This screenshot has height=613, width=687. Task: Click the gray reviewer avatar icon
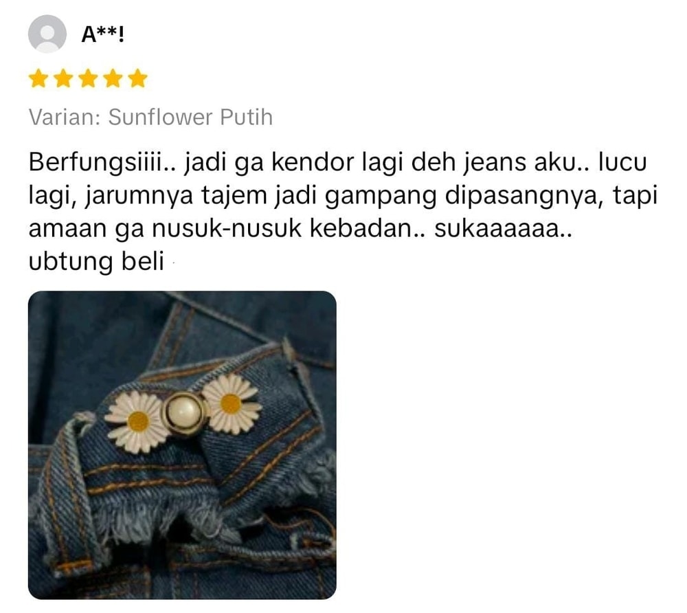(x=47, y=34)
